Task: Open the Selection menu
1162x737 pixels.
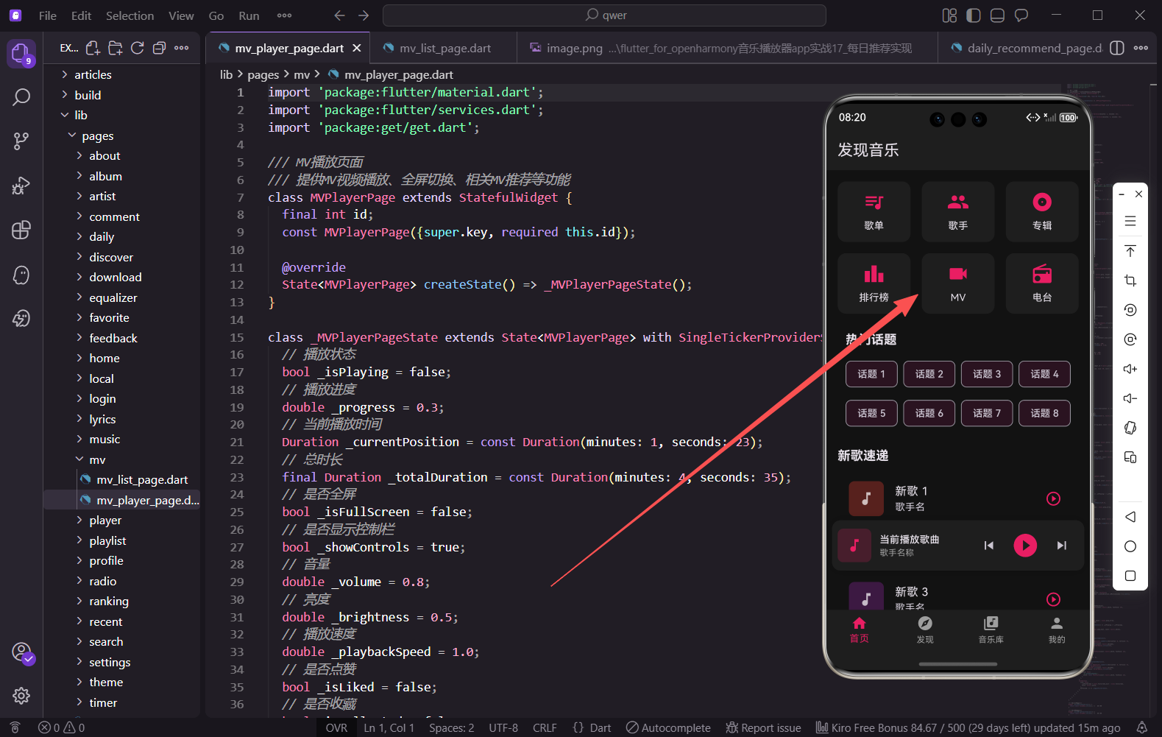Action: coord(130,15)
